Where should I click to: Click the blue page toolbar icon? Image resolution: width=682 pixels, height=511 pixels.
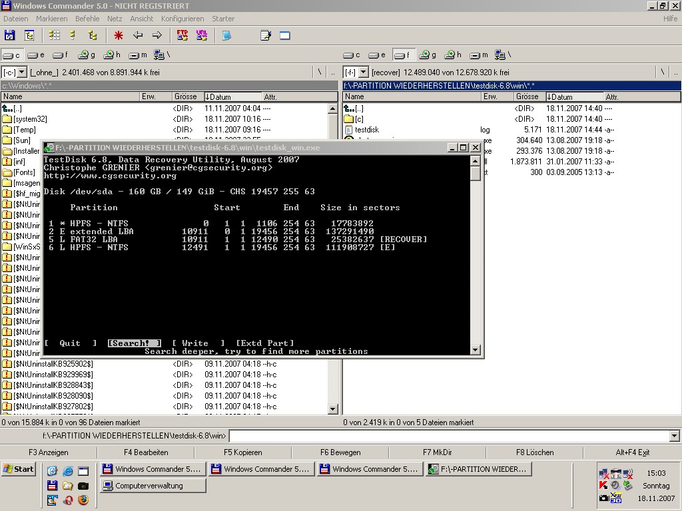[226, 35]
